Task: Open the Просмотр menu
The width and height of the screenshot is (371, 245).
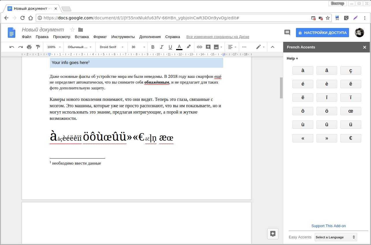Action: coord(61,37)
